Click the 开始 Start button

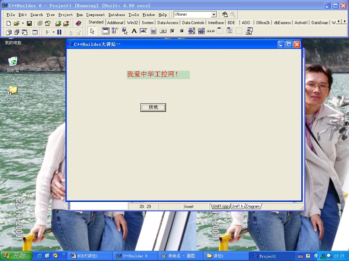point(16,256)
